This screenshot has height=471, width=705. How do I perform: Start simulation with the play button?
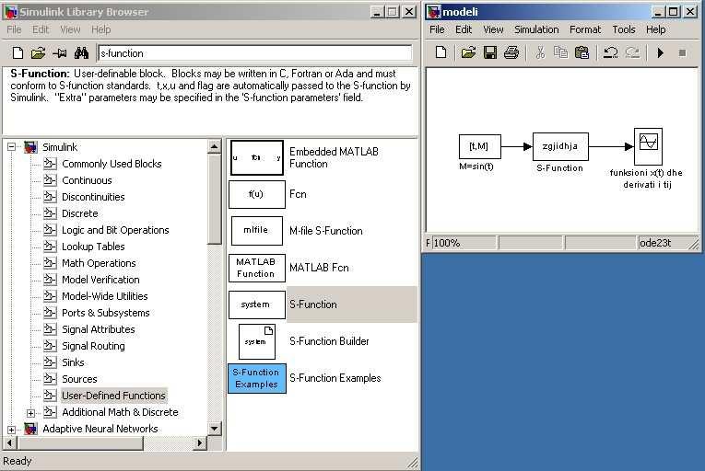(x=660, y=53)
